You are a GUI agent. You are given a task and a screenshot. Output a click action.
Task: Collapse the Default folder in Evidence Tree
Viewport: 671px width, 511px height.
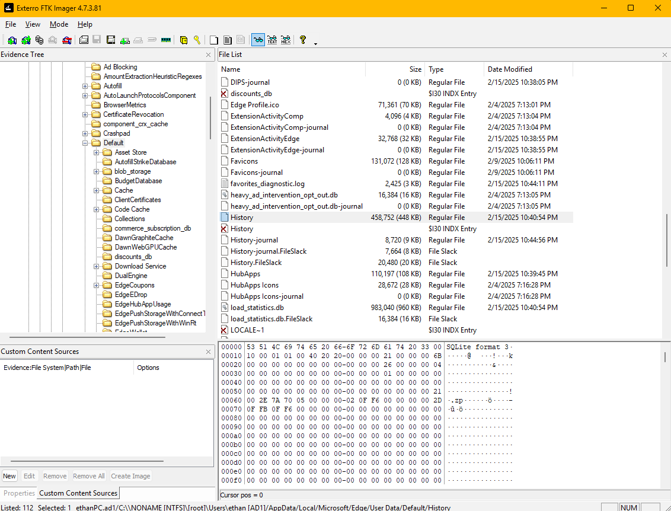tap(85, 143)
